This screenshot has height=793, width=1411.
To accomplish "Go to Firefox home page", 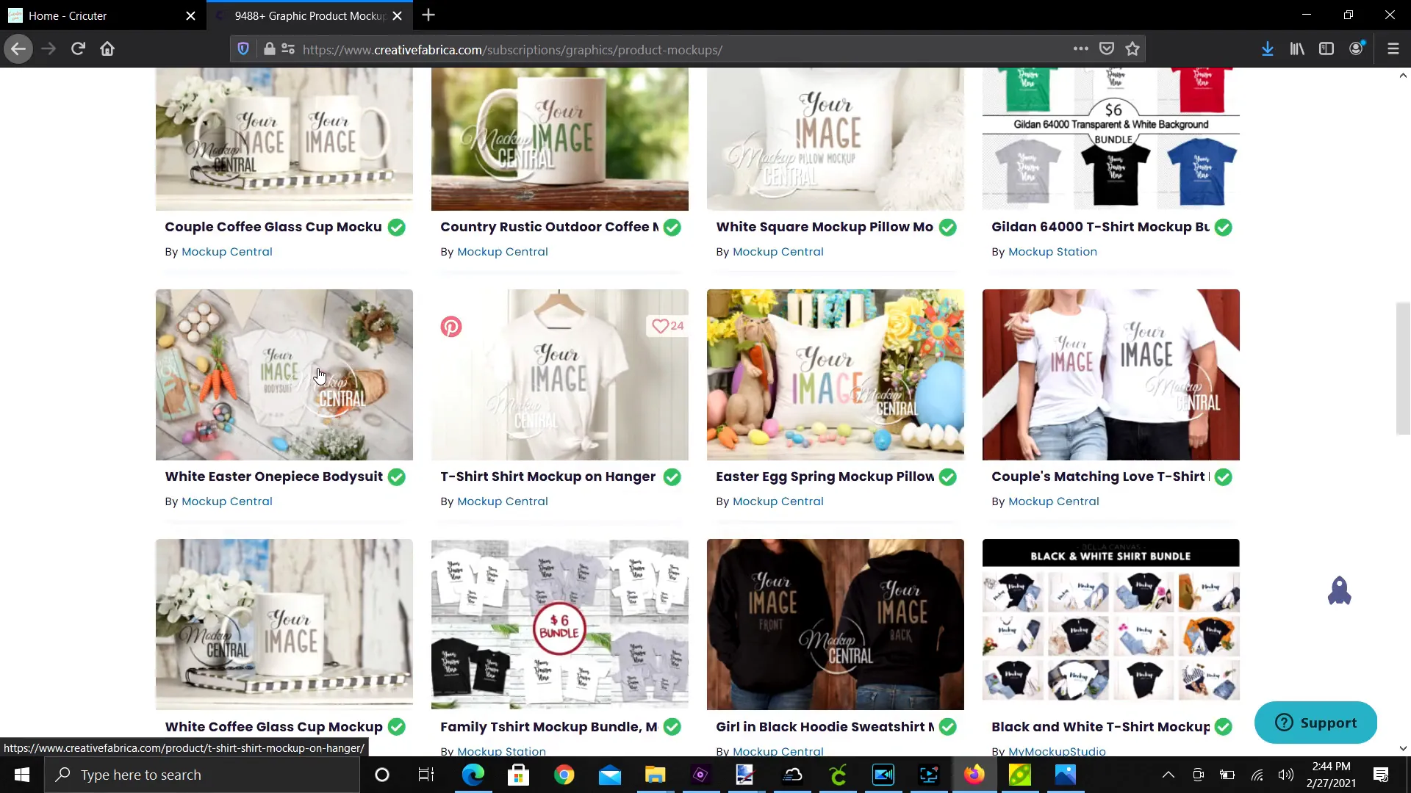I will [107, 48].
